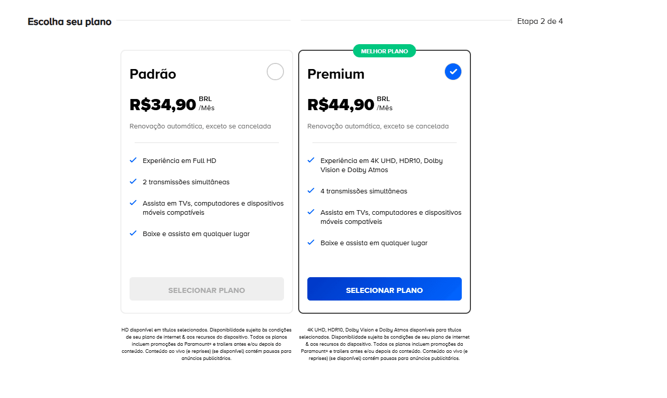Image resolution: width=667 pixels, height=398 pixels.
Task: Click the Escolha seu plano heading
Action: pyautogui.click(x=70, y=22)
